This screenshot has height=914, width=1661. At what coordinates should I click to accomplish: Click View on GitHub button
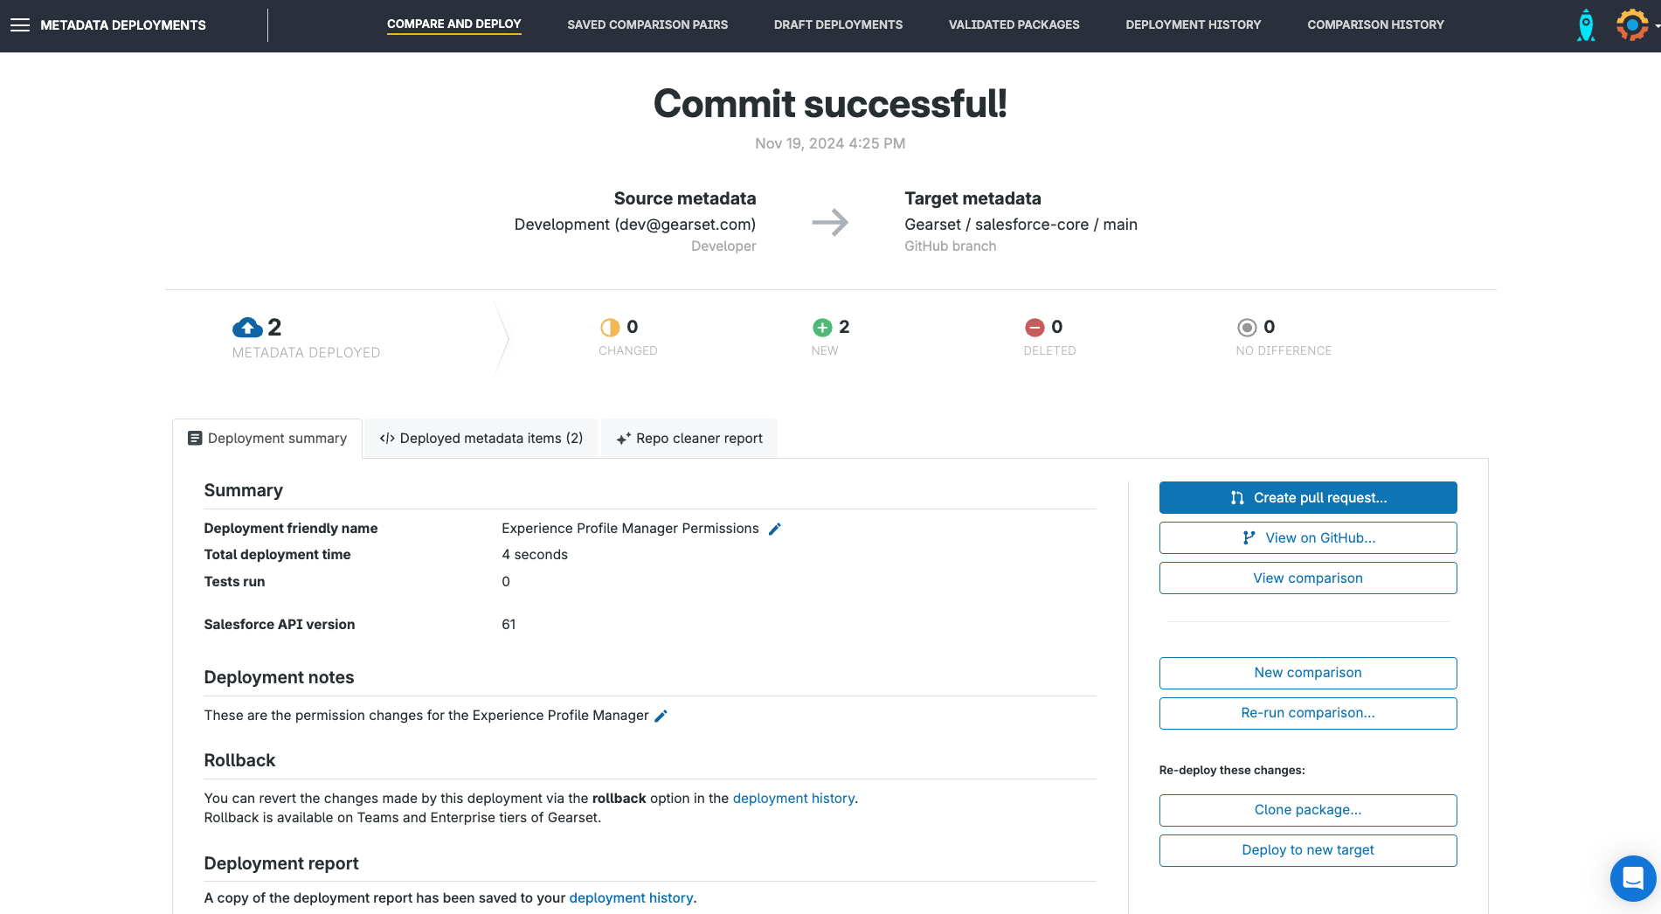tap(1307, 538)
